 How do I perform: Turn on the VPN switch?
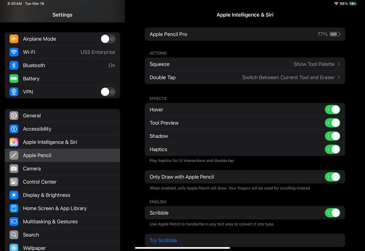coord(108,92)
